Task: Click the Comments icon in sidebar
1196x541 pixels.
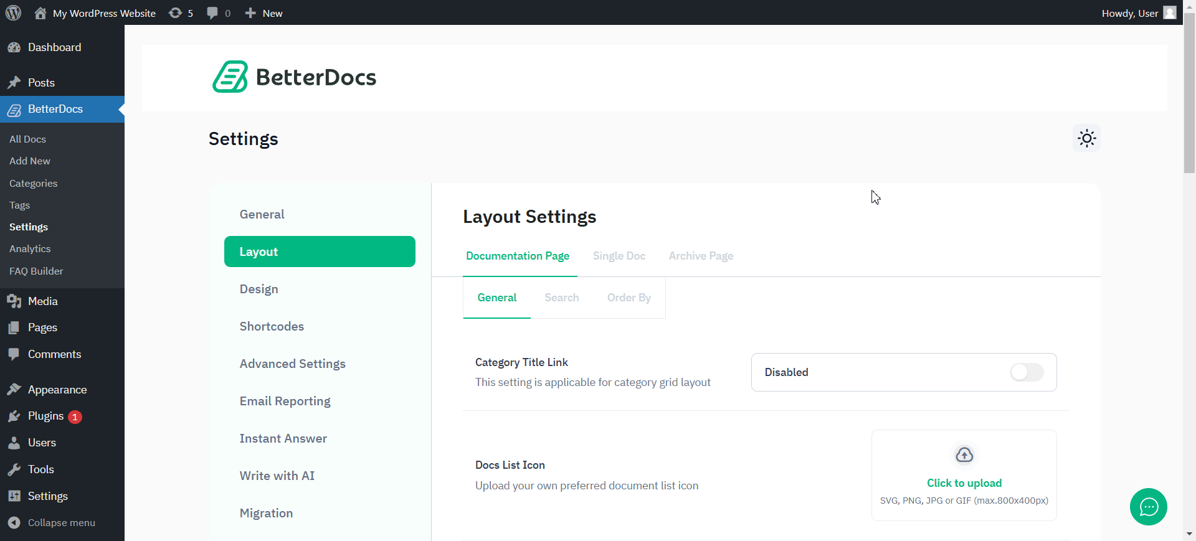Action: pyautogui.click(x=14, y=354)
